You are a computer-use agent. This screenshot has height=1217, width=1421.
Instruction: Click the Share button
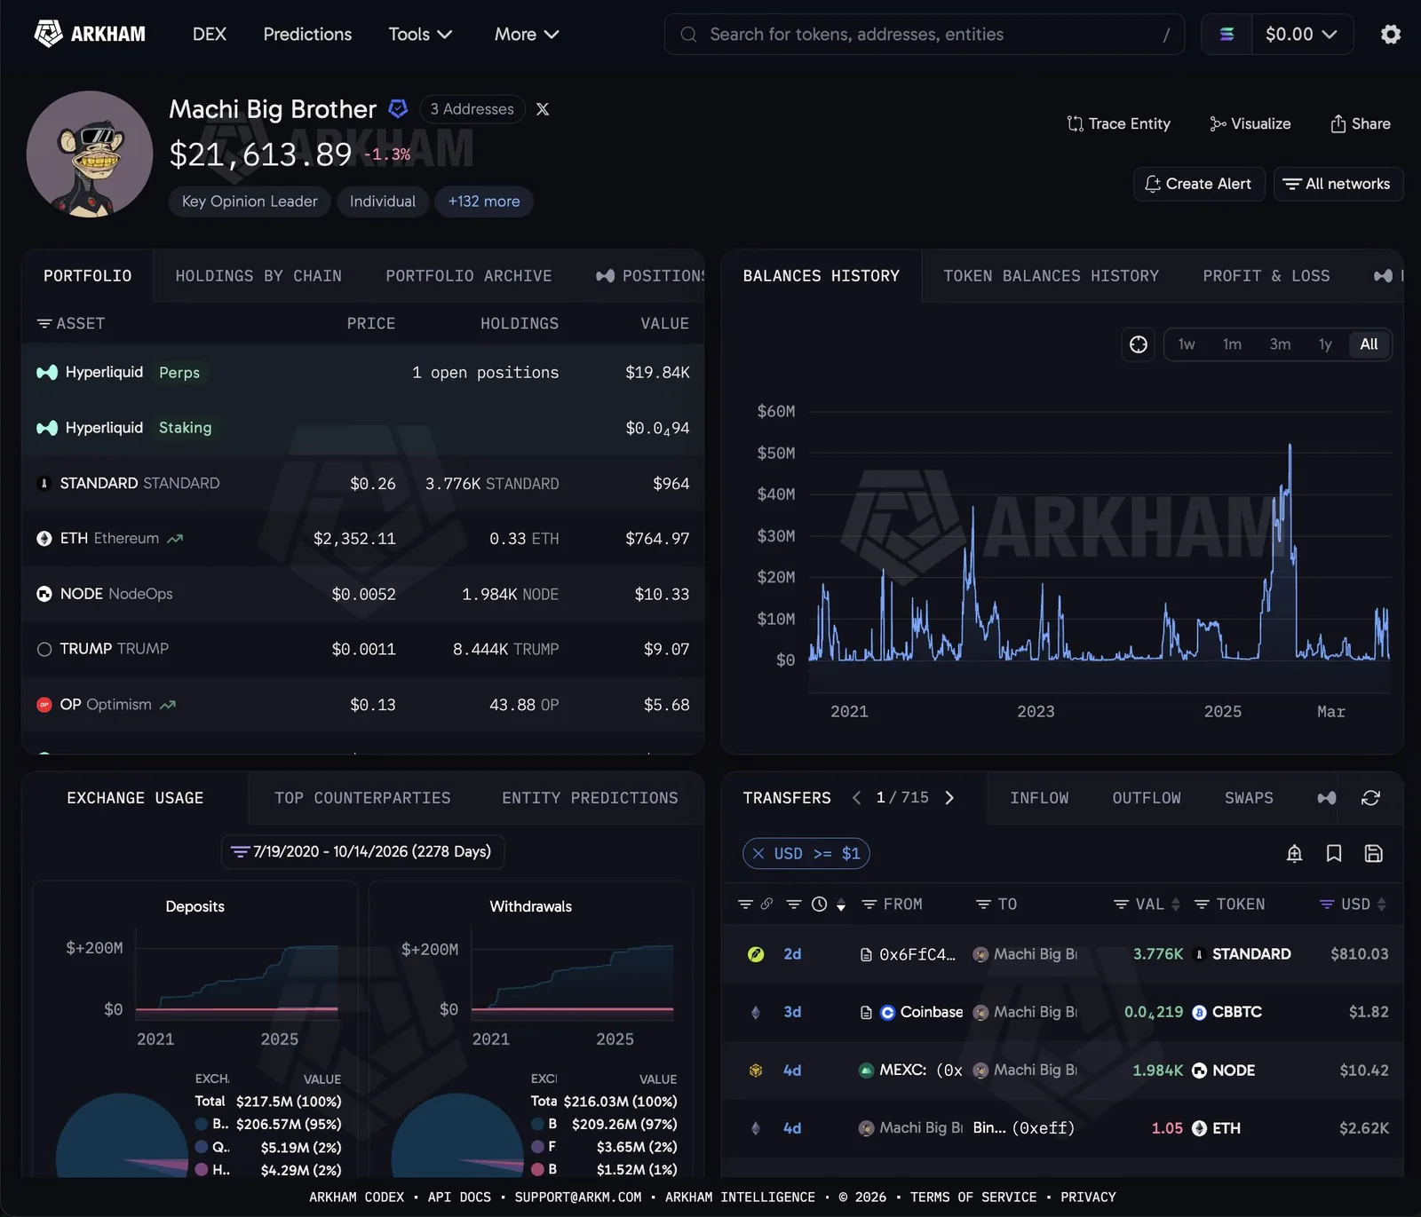(1361, 123)
